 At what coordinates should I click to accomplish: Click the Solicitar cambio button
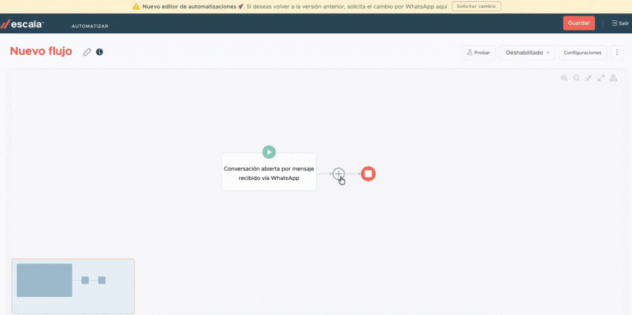(476, 6)
